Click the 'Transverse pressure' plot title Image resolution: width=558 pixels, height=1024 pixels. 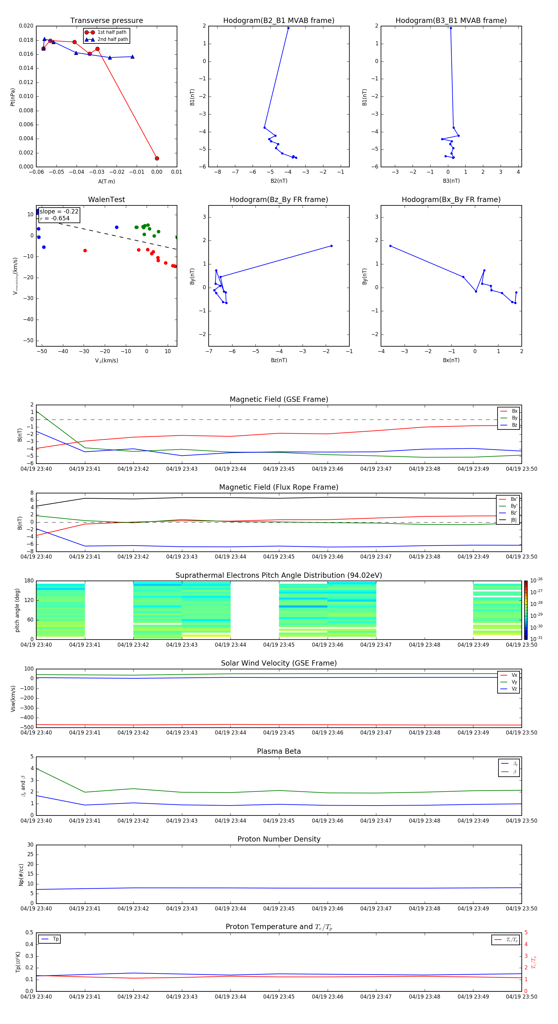pos(106,21)
